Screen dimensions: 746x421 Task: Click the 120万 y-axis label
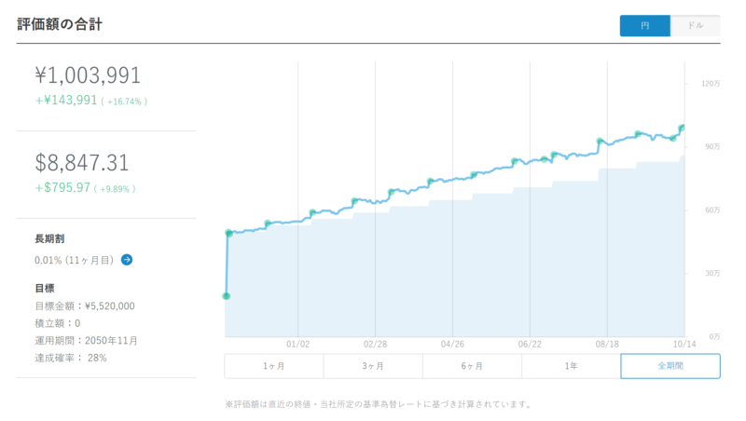tap(711, 84)
